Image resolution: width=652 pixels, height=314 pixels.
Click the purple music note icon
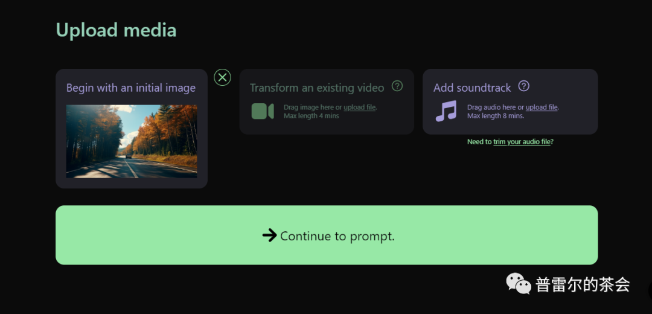446,111
